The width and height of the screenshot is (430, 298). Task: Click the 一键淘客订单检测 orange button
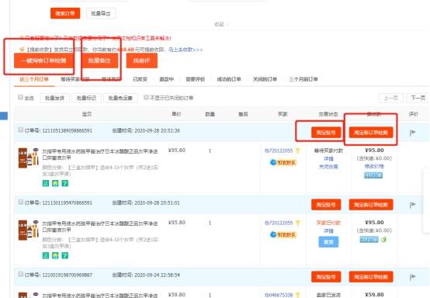(44, 61)
